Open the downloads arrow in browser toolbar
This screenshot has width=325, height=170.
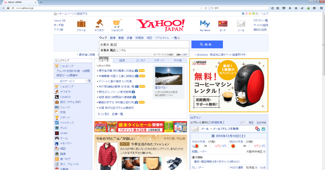[x=290, y=8]
